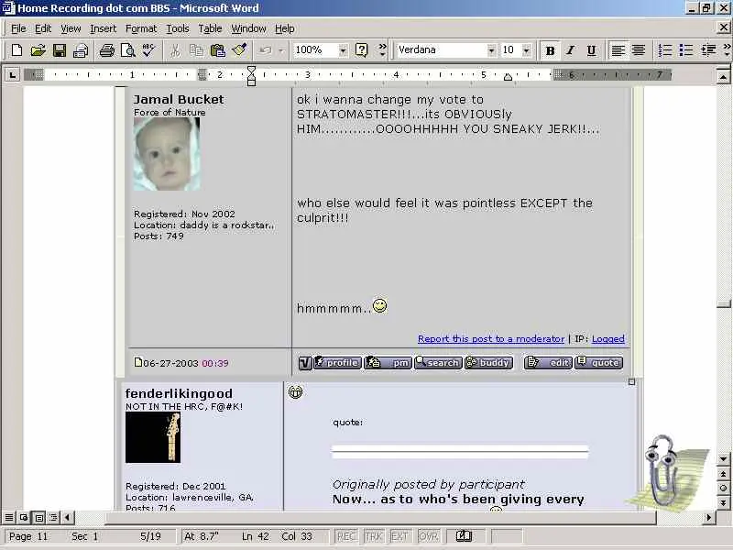Open the Zoom 100% dropdown

(343, 50)
